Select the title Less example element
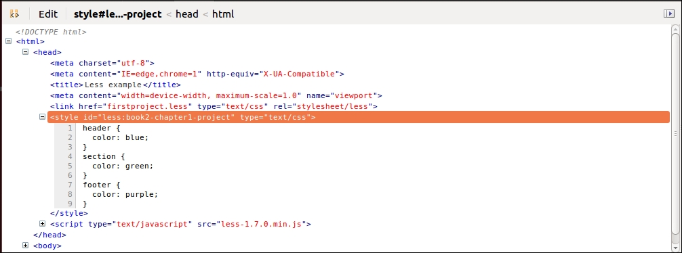Image resolution: width=682 pixels, height=253 pixels. 115,85
